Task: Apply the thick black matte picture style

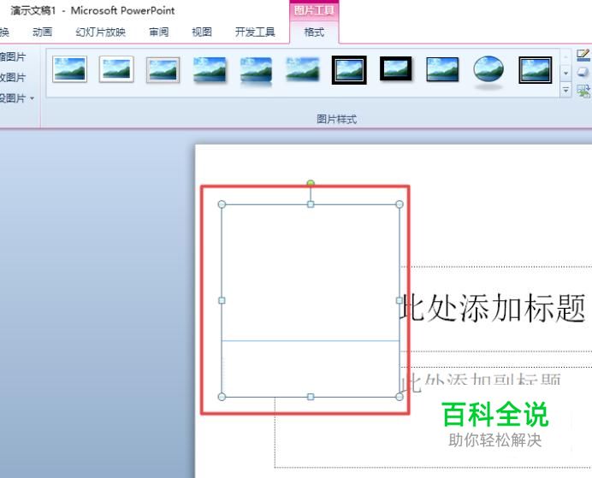Action: point(395,68)
